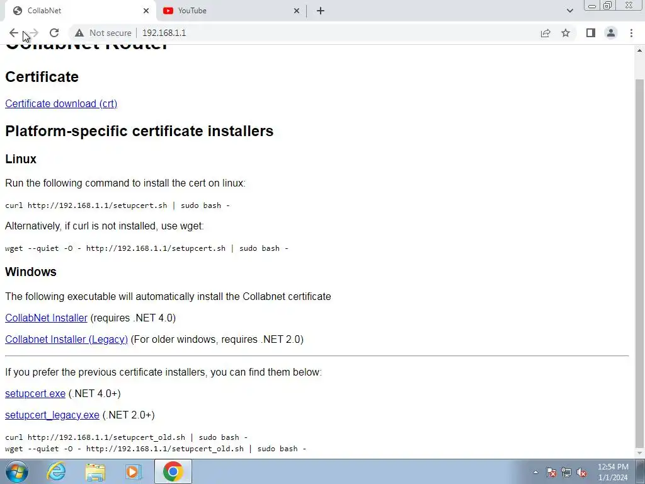Viewport: 645px width, 484px height.
Task: Open the Chrome profile avatar
Action: [x=611, y=33]
